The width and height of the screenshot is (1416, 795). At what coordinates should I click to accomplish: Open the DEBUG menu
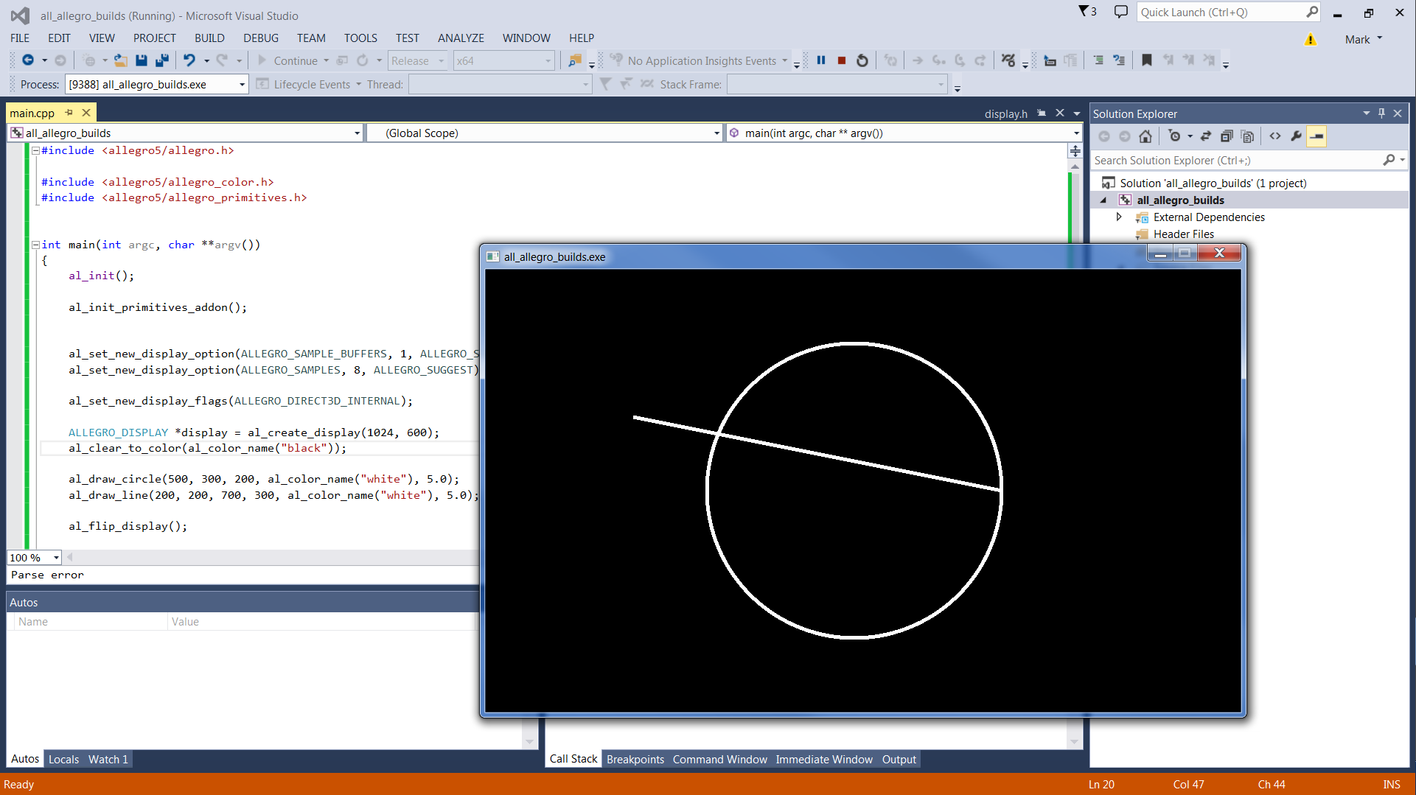click(260, 38)
